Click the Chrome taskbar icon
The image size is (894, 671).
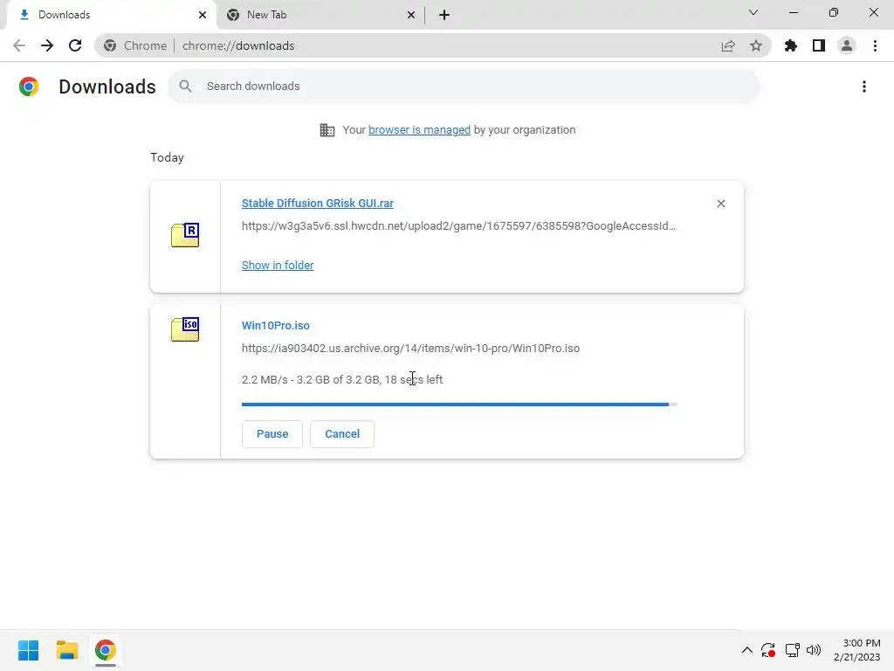coord(106,650)
